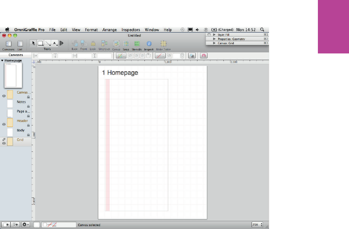Viewport: 349px width, 229px height.
Task: Adjust the stroke thickness stepper
Action: [182, 56]
